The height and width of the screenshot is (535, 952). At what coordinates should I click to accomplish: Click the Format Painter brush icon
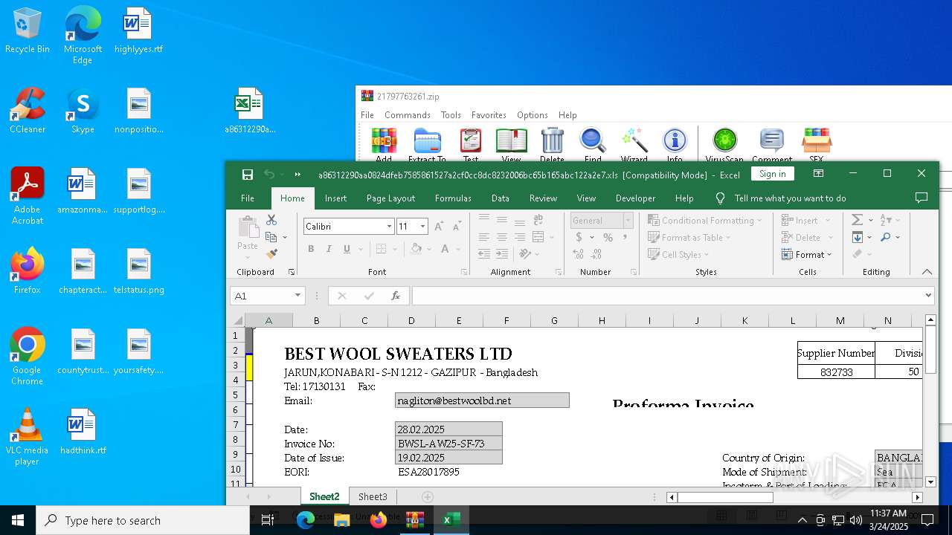[x=271, y=254]
